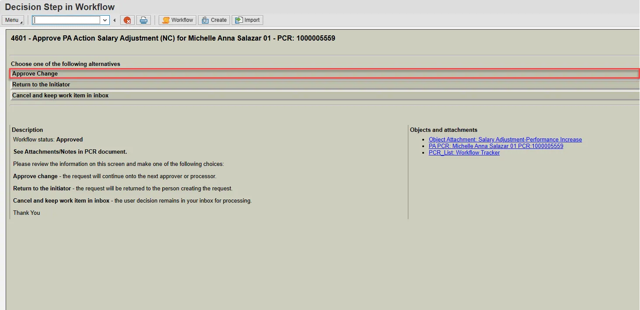
Task: Click the Import toolbar button
Action: [x=247, y=20]
